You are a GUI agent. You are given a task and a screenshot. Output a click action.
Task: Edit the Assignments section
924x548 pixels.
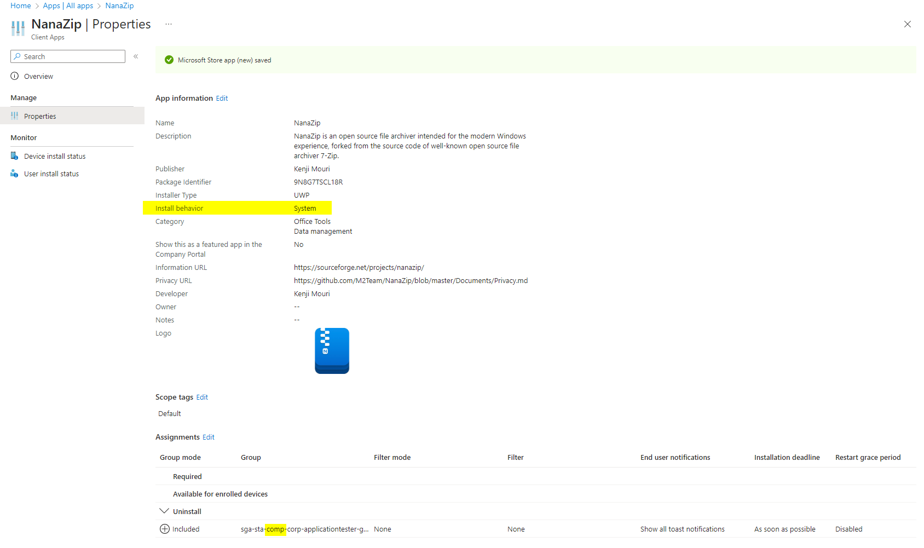pyautogui.click(x=209, y=437)
